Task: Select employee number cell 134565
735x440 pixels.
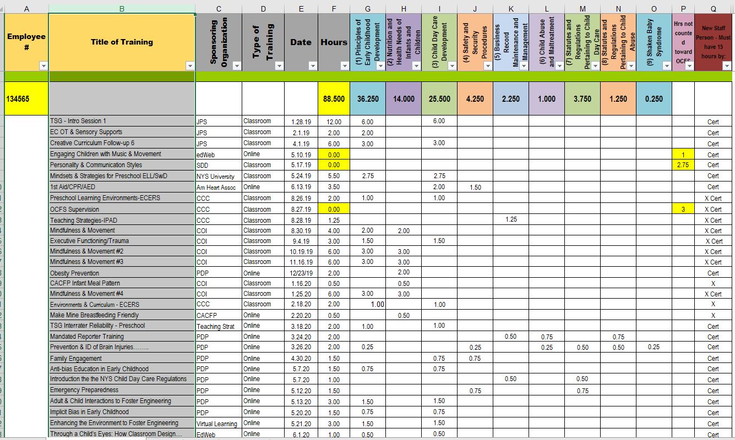Action: tap(26, 99)
